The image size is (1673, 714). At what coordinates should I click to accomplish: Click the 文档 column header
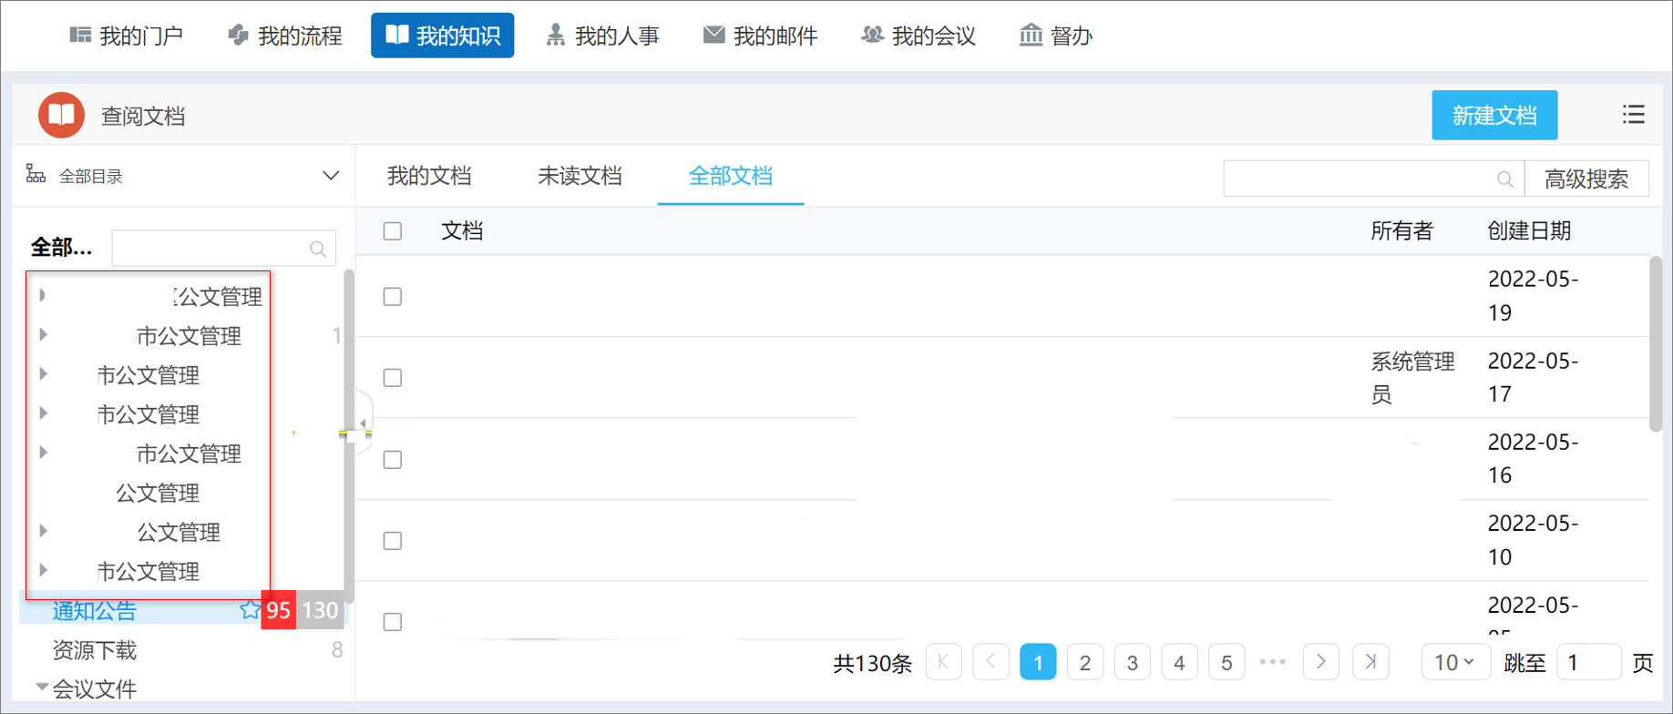[x=462, y=231]
